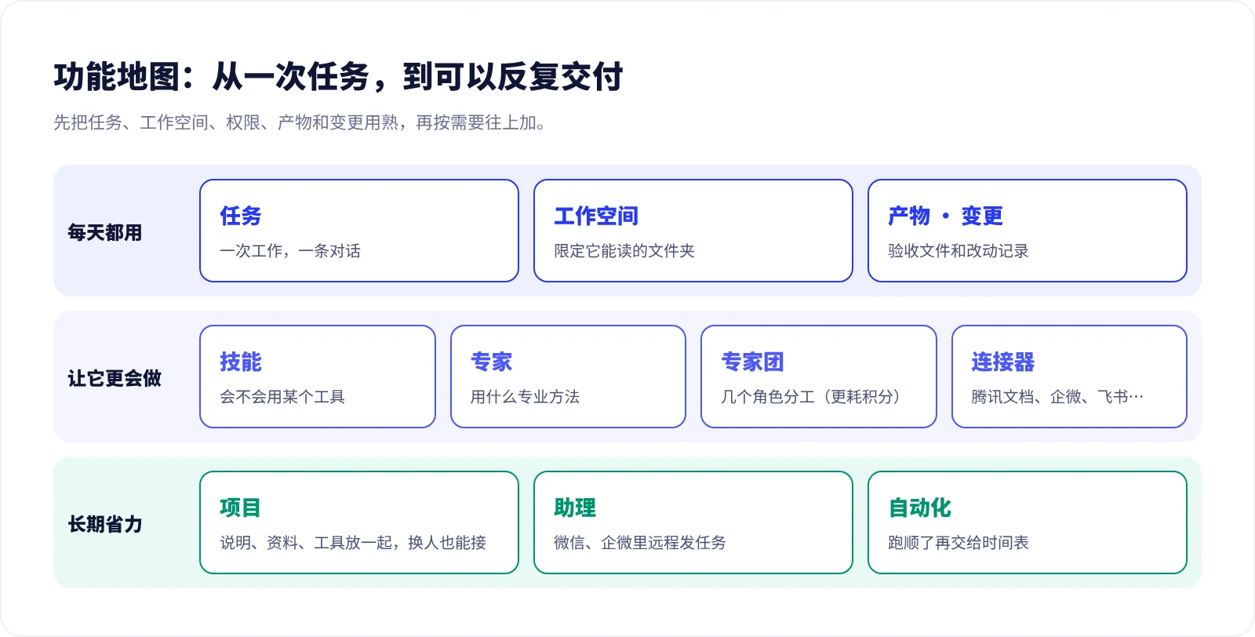Click the two-character card heading "专家"

coord(491,362)
